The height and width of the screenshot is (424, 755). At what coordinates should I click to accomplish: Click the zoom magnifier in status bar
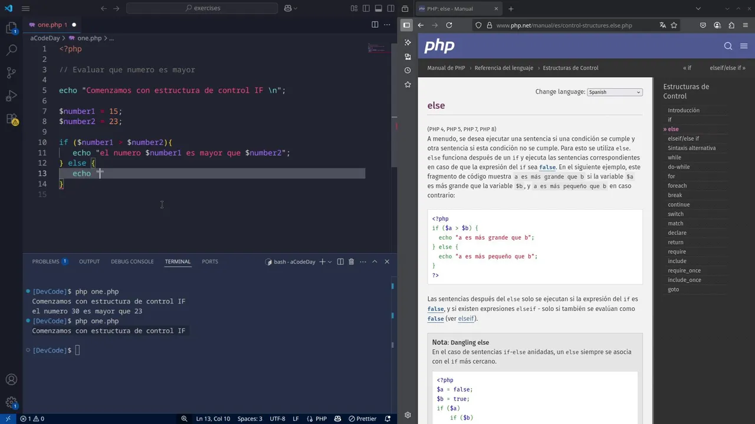[x=184, y=419]
